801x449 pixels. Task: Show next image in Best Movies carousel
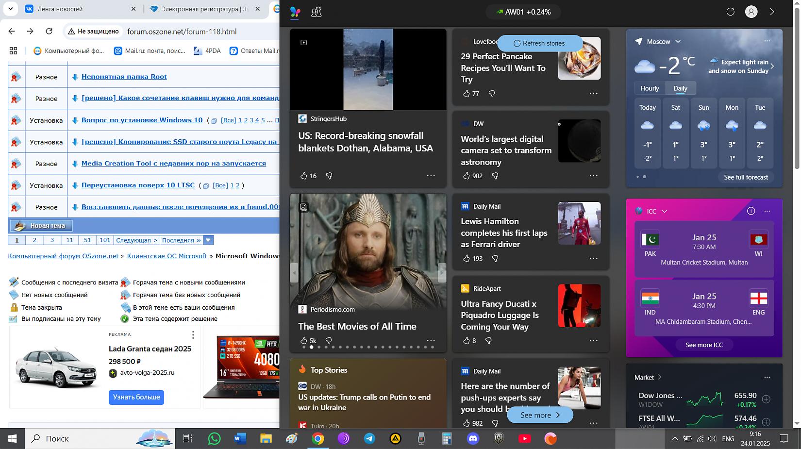pos(442,273)
